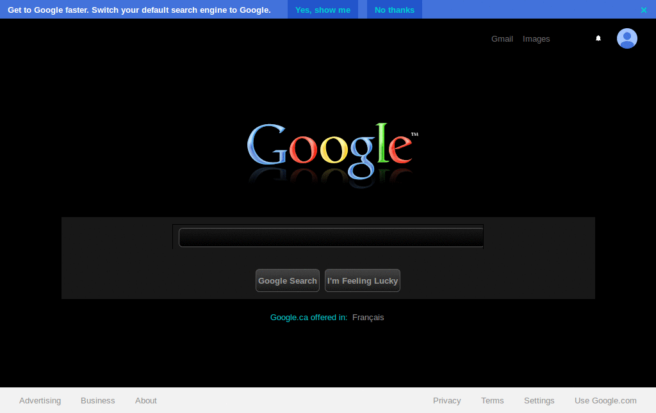Viewport: 656px width, 413px height.
Task: Open the Business footer link
Action: pyautogui.click(x=97, y=400)
